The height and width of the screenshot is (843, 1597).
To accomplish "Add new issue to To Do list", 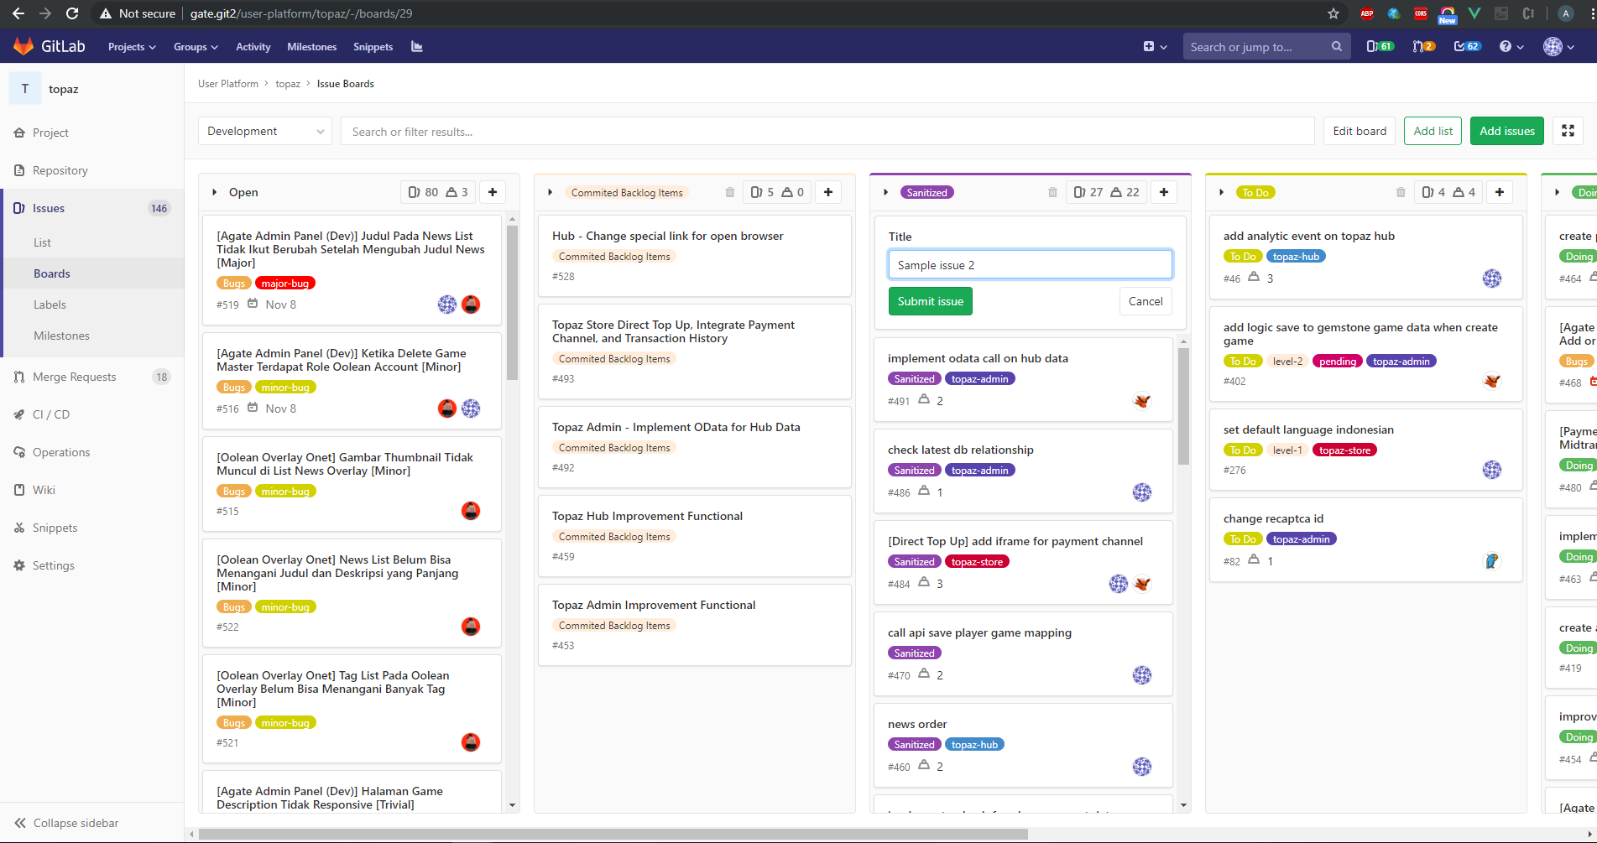I will point(1499,192).
